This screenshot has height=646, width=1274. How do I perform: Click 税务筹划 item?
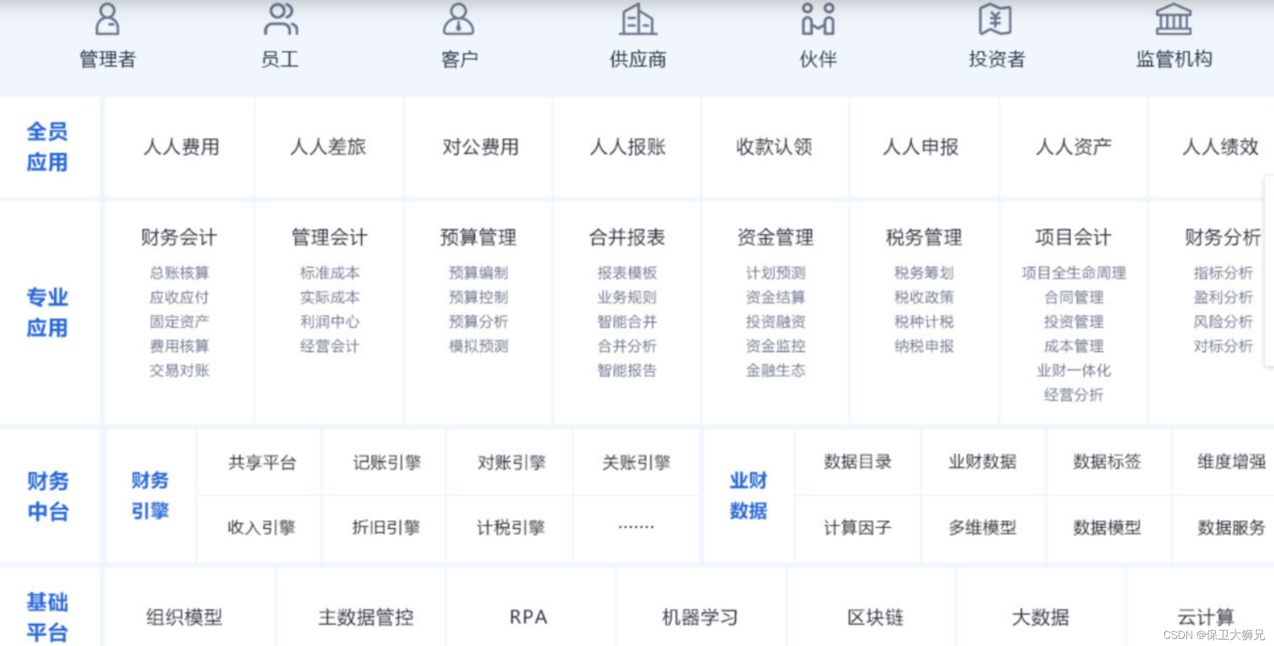(924, 273)
